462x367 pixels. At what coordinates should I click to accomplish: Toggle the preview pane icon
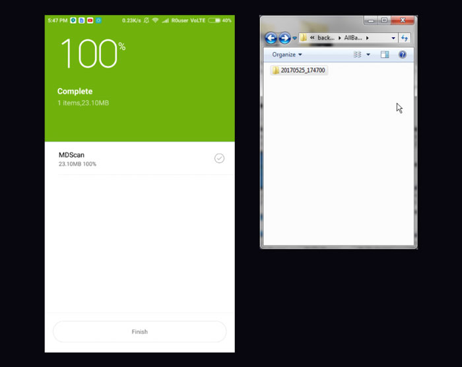tap(385, 55)
